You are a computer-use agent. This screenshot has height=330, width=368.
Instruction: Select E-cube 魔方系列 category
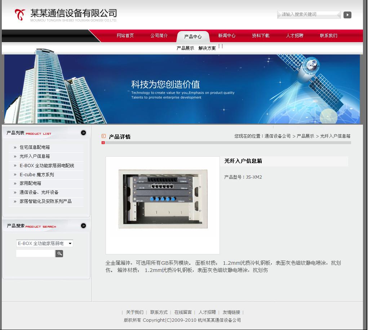[x=37, y=174]
